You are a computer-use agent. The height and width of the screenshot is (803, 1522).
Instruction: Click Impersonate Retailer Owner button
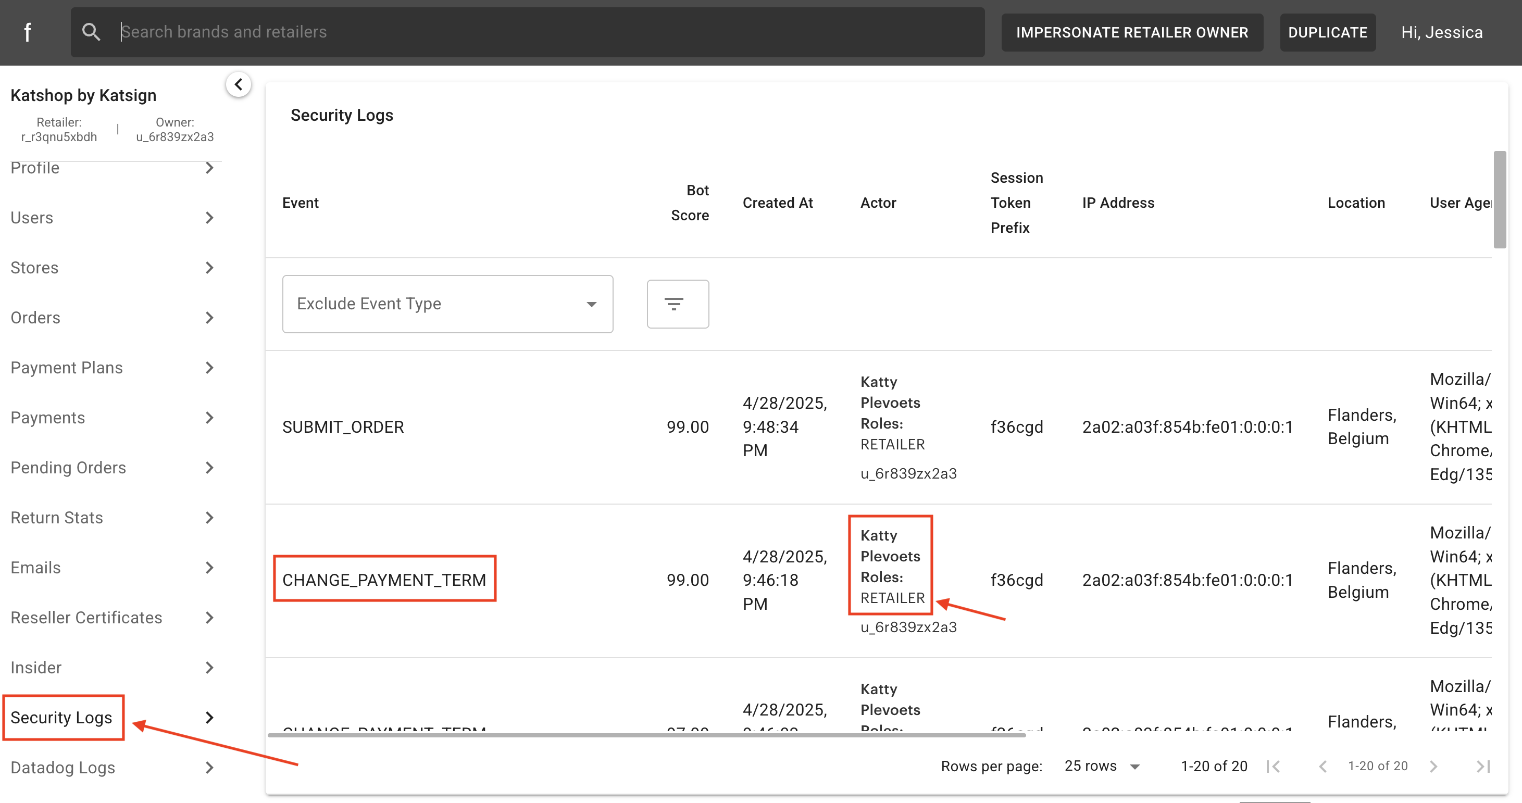coord(1132,32)
